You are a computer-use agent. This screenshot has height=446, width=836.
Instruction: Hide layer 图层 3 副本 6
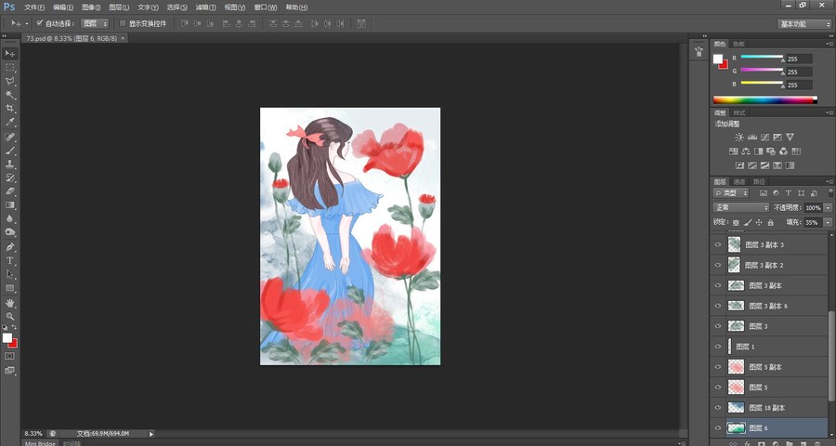tap(718, 306)
